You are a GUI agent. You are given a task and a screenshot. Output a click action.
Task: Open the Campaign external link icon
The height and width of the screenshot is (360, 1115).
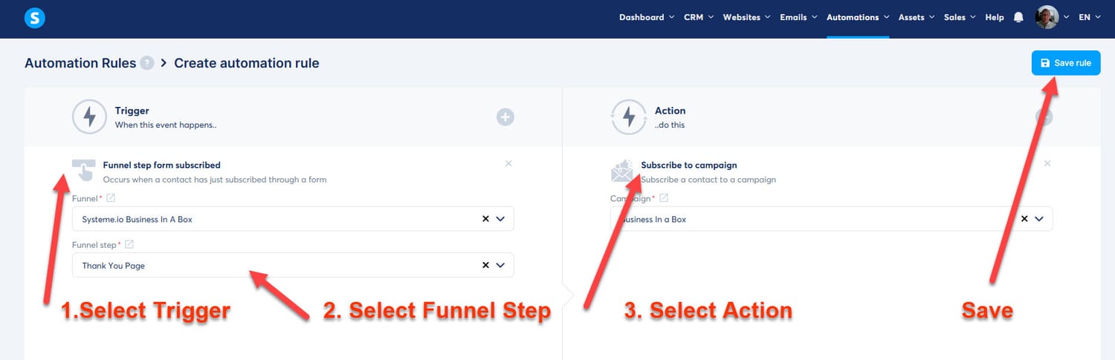tap(664, 198)
